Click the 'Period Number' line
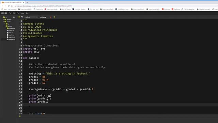218x123 pixels. [x=33, y=33]
